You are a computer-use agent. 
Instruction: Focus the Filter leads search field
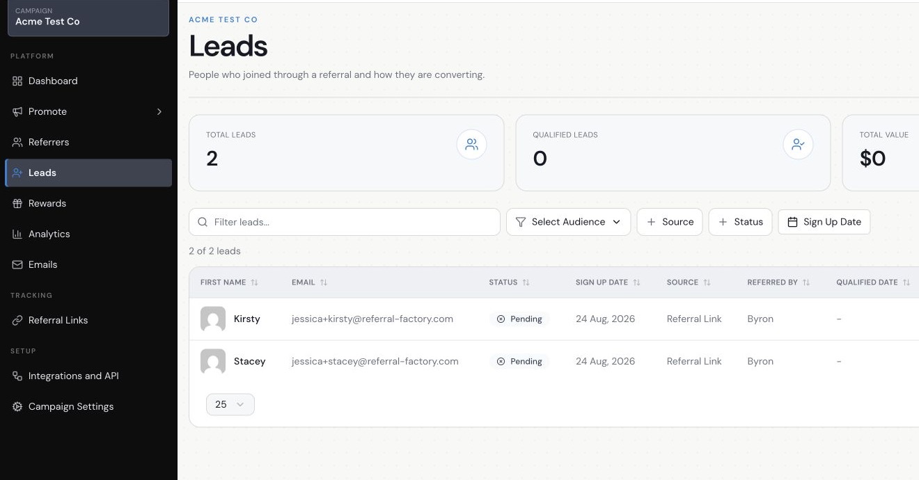(x=345, y=222)
